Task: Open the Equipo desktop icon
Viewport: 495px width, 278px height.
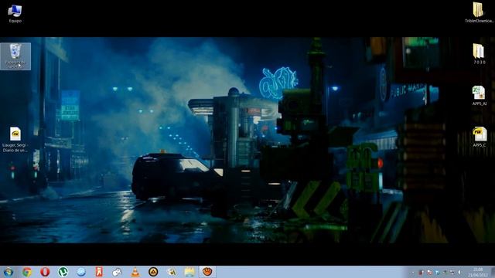Action: [15, 14]
